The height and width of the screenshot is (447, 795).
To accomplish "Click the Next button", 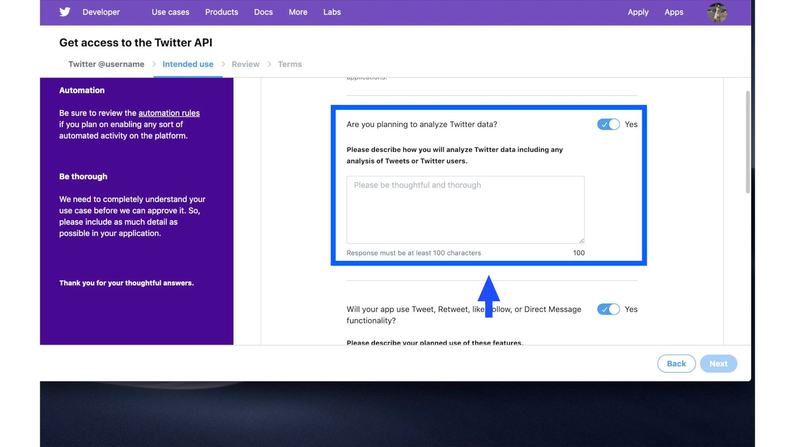I will point(718,363).
